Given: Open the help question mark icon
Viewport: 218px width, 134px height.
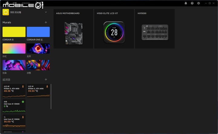Looking at the screenshot, I should point(192,3).
